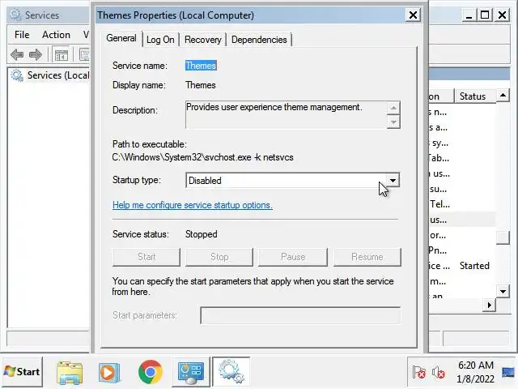The width and height of the screenshot is (518, 389).
Task: Click the highlighted Themes service name
Action: click(x=201, y=66)
